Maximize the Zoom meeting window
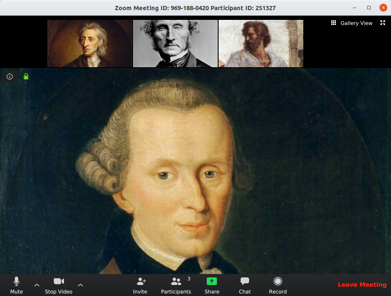Screen dimensions: 391x296 (369, 8)
